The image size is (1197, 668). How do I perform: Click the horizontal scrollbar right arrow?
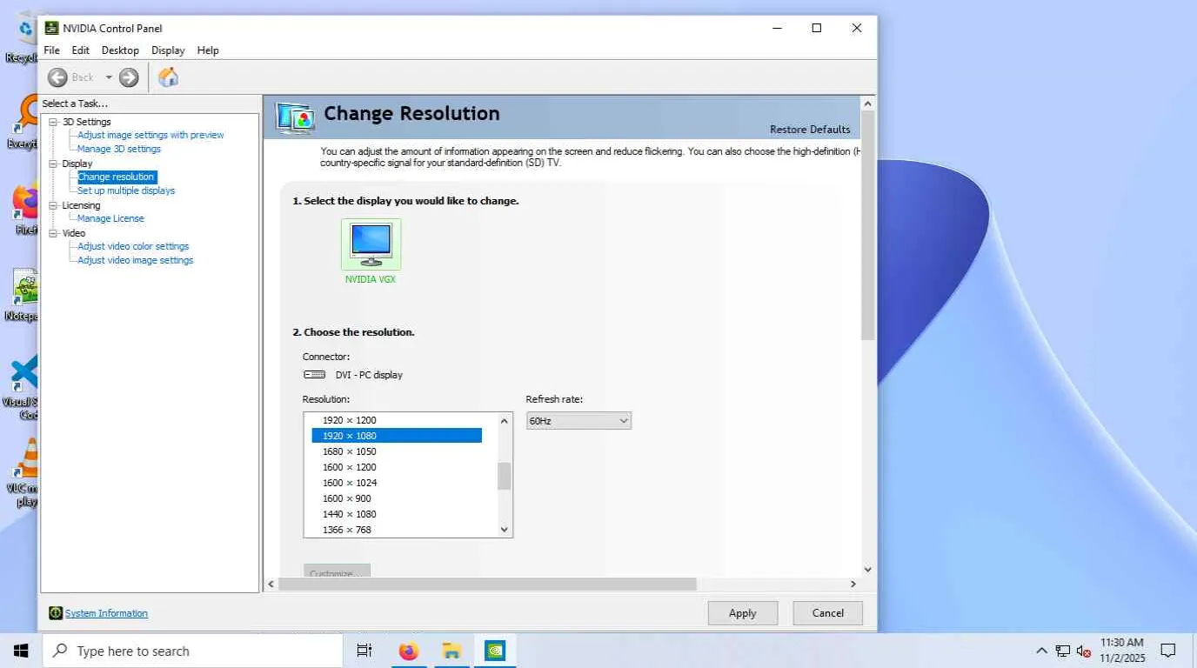[853, 584]
